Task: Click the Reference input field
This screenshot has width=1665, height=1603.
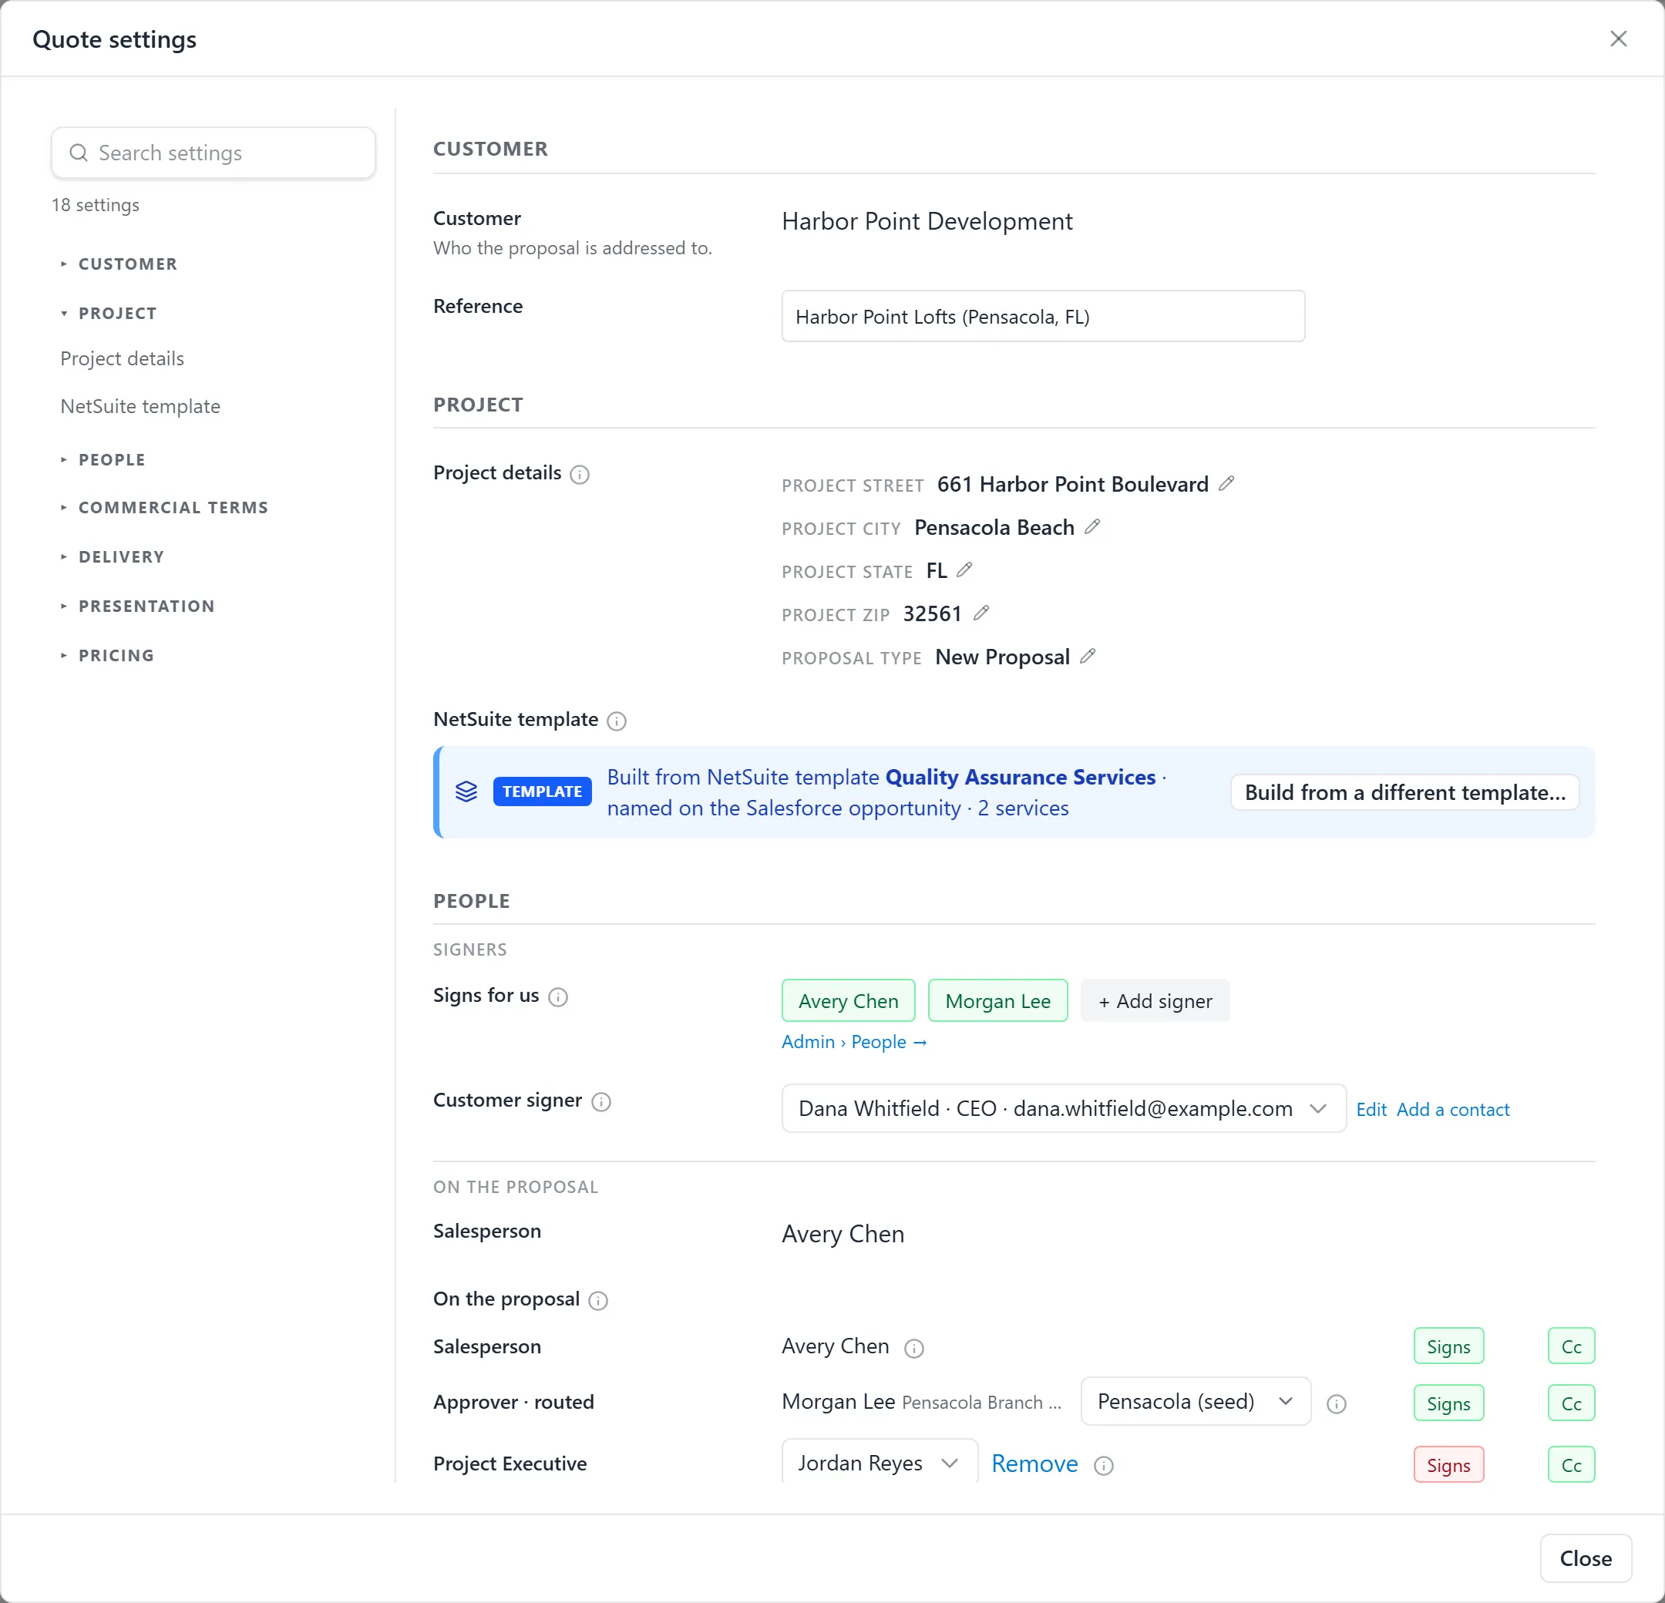Action: 1042,316
